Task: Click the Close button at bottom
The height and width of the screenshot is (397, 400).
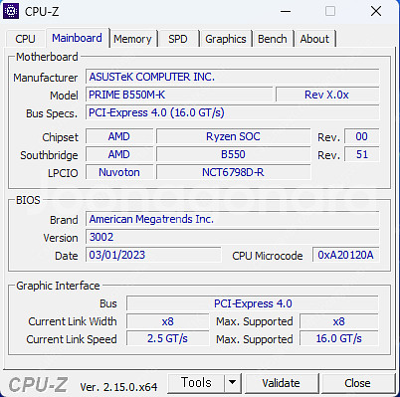Action: point(357,383)
